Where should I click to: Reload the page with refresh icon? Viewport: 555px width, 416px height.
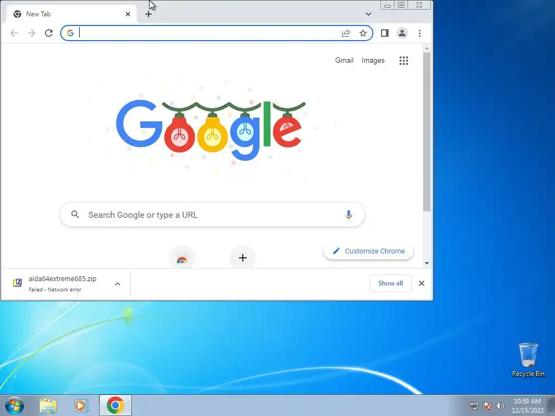(x=49, y=33)
